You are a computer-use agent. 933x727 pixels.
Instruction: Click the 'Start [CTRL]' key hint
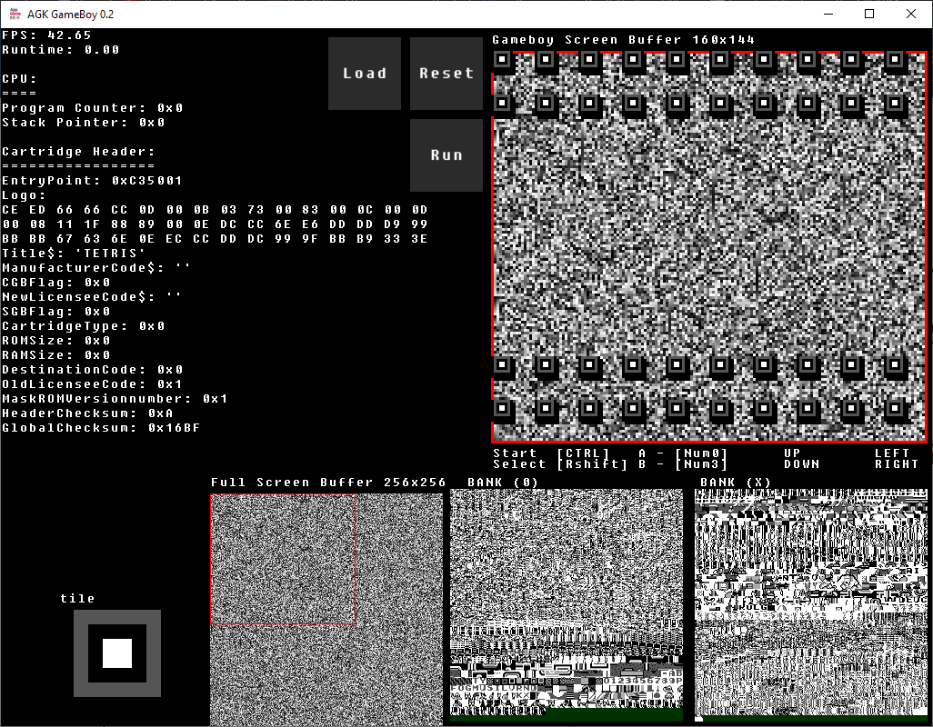(552, 453)
